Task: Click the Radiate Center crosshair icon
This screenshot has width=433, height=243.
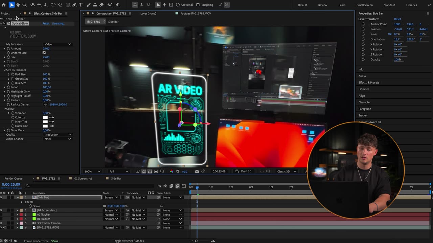Action: point(45,105)
